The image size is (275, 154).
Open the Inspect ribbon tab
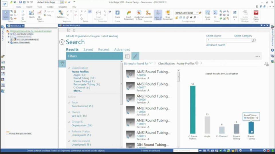click(x=29, y=7)
